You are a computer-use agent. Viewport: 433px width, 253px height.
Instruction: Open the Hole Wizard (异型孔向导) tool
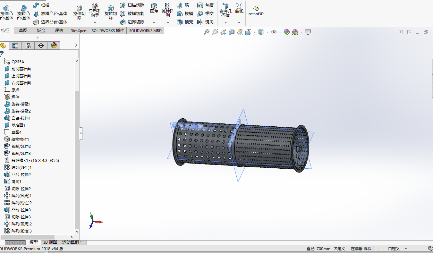95,11
